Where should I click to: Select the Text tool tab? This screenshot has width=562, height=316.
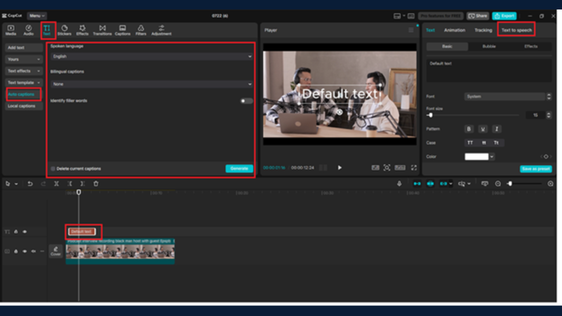[47, 30]
